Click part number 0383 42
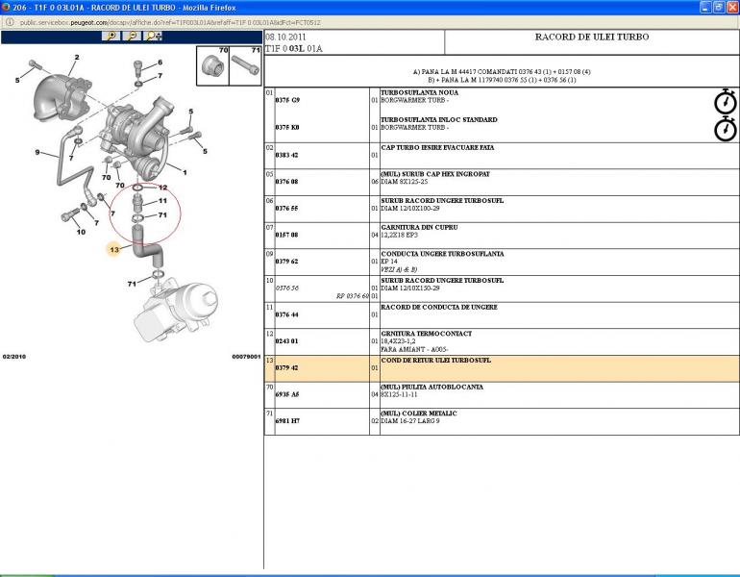Viewport: 740px width, 577px height. 287,155
